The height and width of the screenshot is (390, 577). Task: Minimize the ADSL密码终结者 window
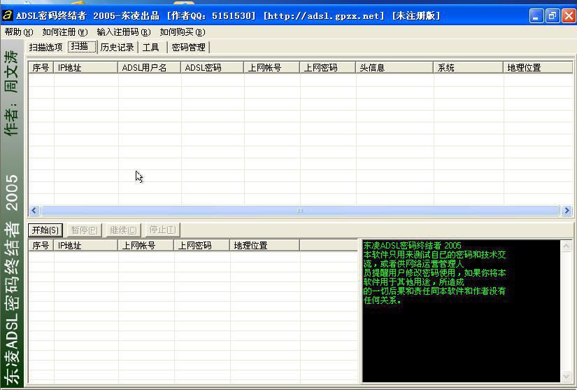[536, 16]
